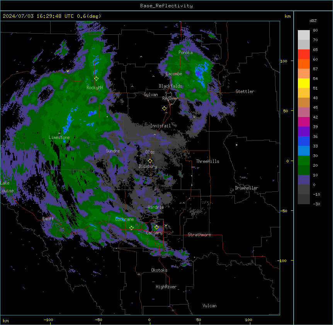Select the Sundre label
The image size is (333, 325).
coord(113,151)
